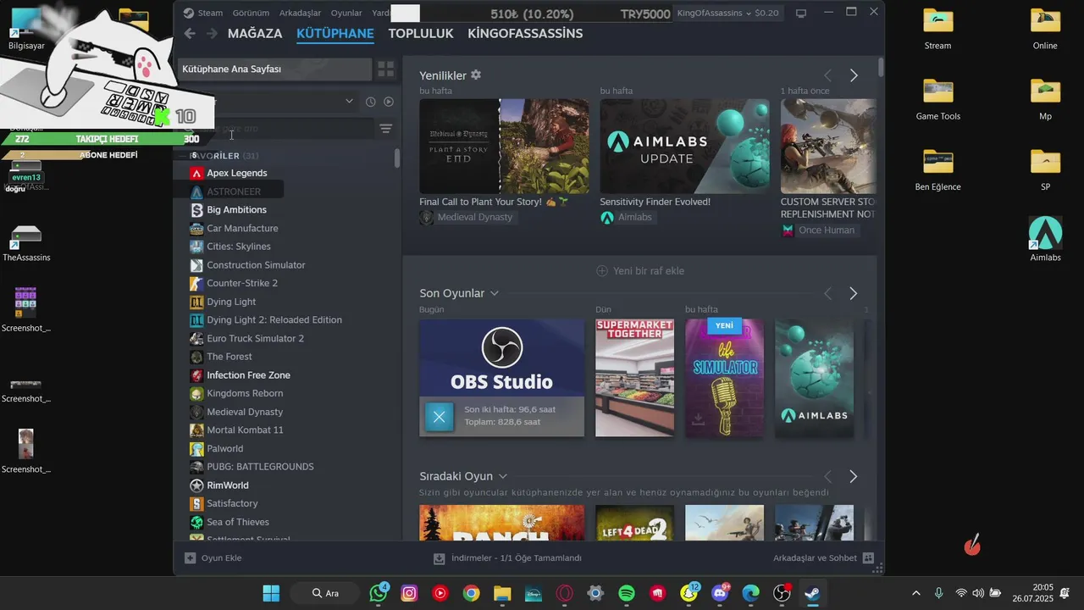Open the Görünüm menu

pos(251,13)
